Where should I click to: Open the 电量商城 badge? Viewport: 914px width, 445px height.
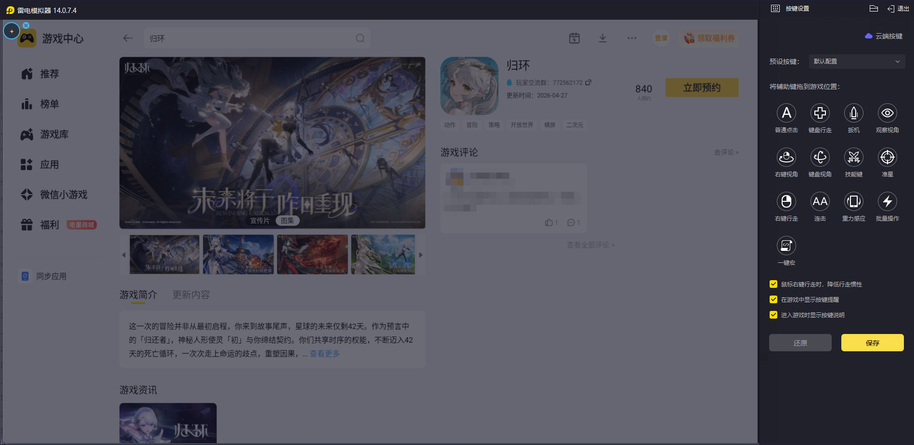click(81, 225)
